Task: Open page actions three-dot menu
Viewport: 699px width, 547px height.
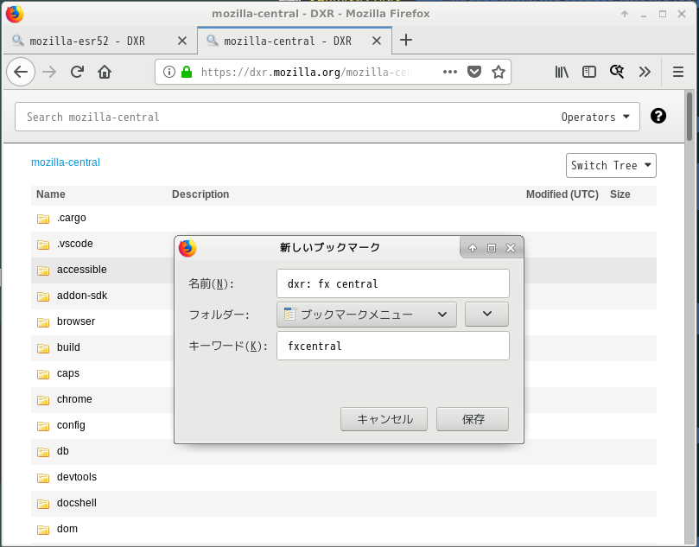Action: (450, 72)
